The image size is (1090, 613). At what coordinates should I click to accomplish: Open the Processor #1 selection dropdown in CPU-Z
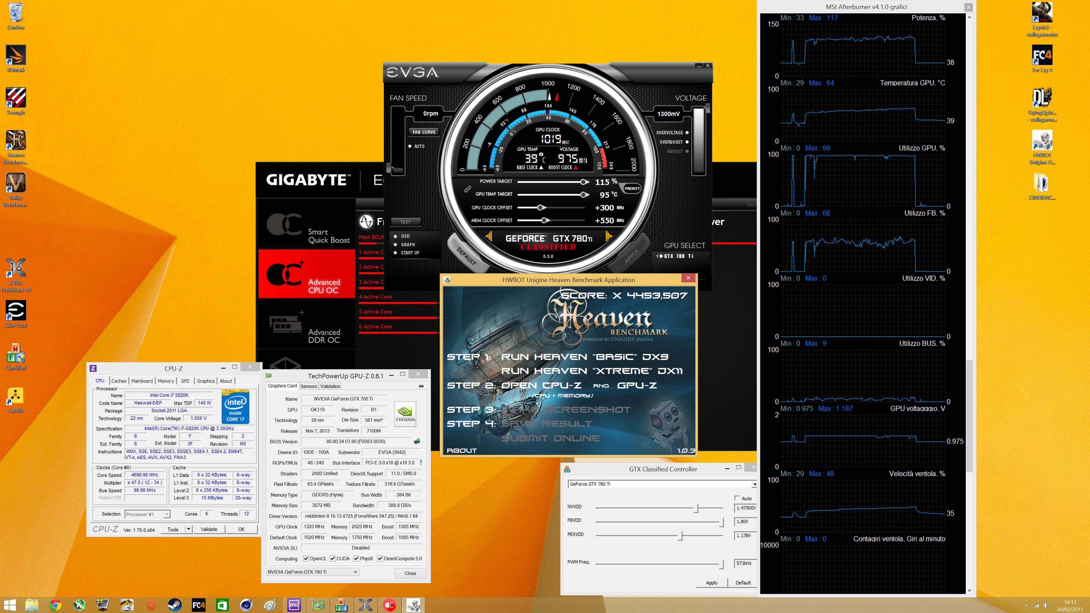(x=147, y=514)
